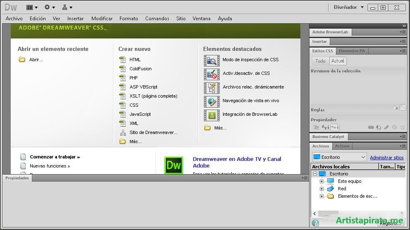Screen dimensions: 410x230
Task: Click the HTML new document icon
Action: [x=122, y=60]
